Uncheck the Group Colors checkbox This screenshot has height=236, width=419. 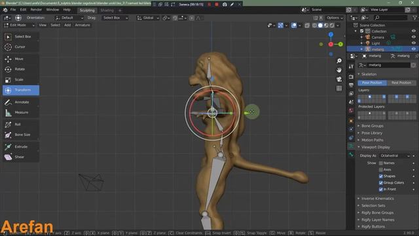tap(381, 183)
